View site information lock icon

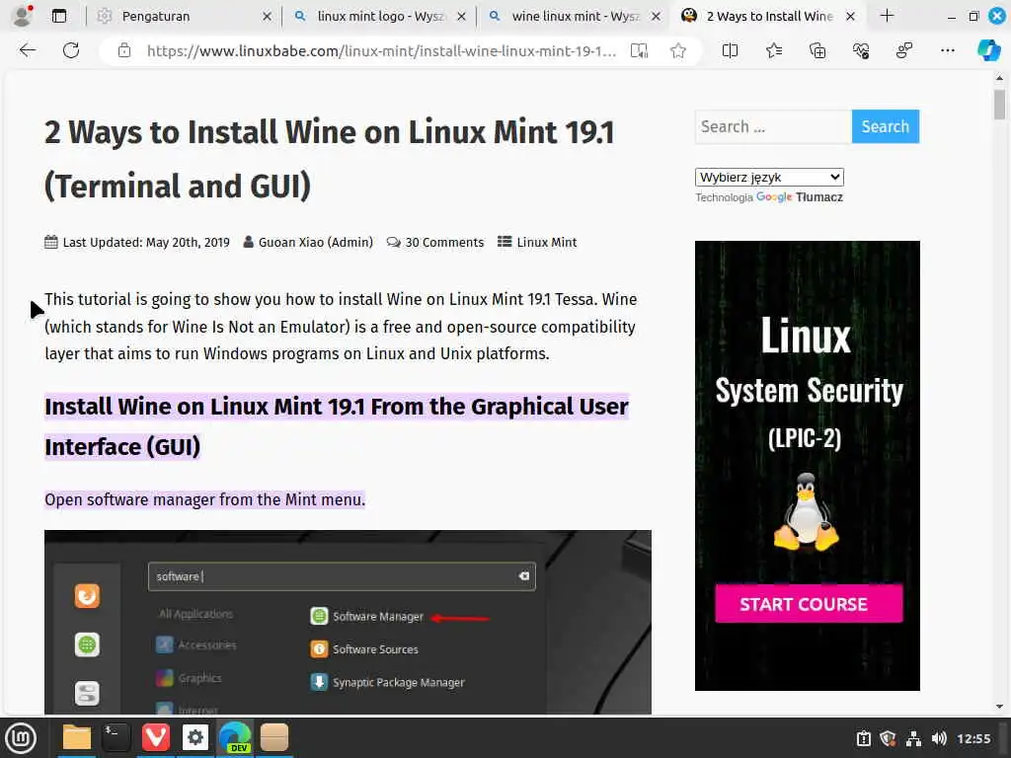[124, 51]
